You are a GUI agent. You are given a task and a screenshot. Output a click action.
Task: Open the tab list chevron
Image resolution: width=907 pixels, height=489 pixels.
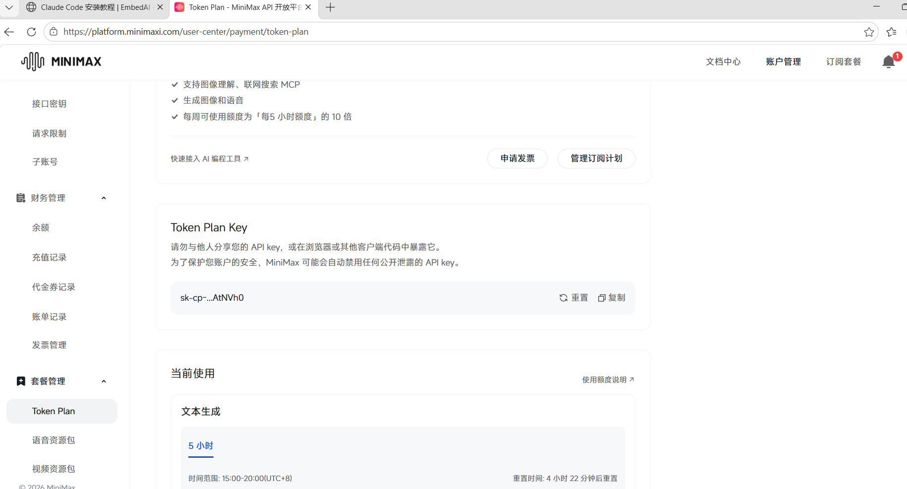9,7
